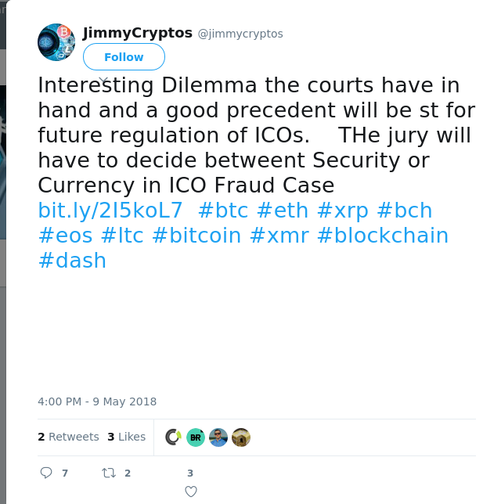
Task: Click the first liker avatar with the dark ring logo
Action: point(173,437)
